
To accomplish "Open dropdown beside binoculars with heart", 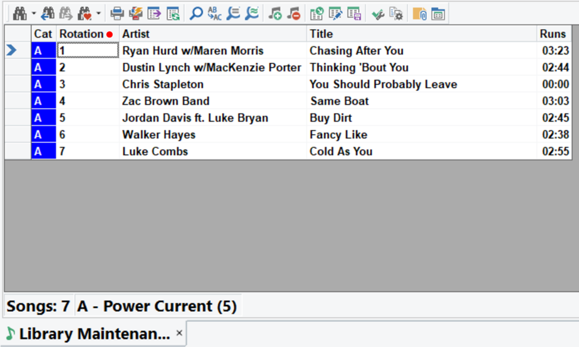I will tap(99, 13).
